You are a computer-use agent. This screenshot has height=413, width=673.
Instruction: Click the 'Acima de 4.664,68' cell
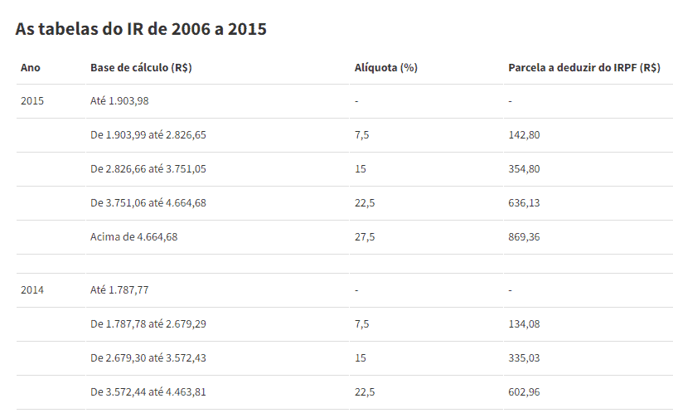pyautogui.click(x=133, y=237)
